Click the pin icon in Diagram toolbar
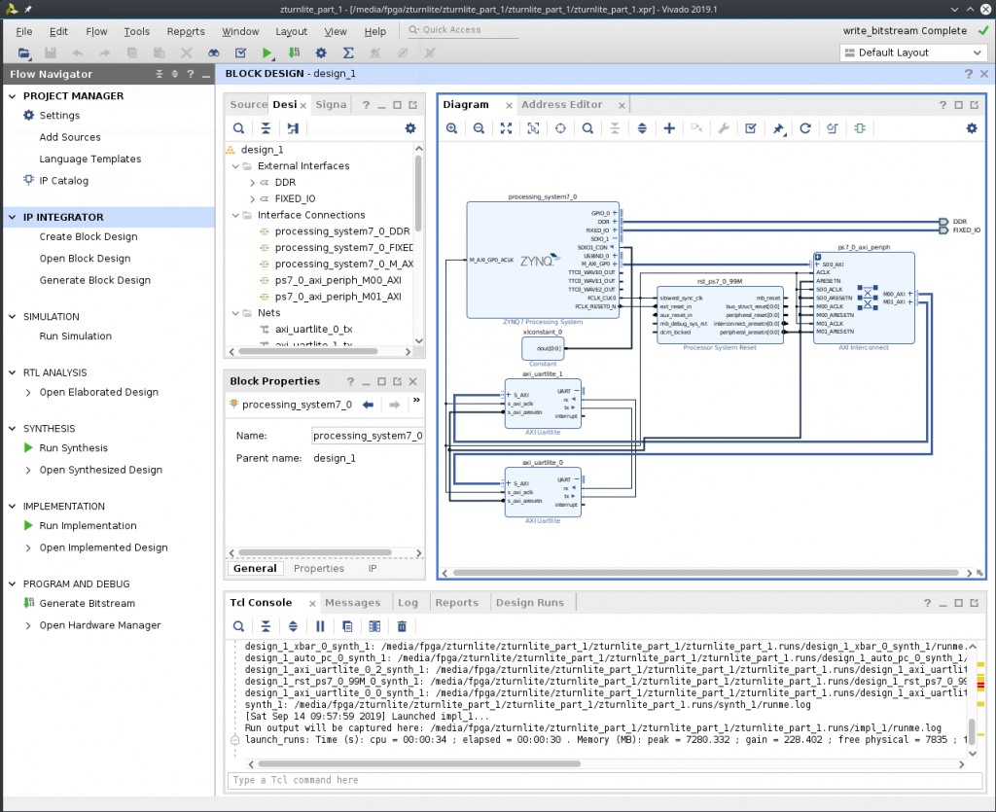Image resolution: width=996 pixels, height=812 pixels. tap(778, 128)
